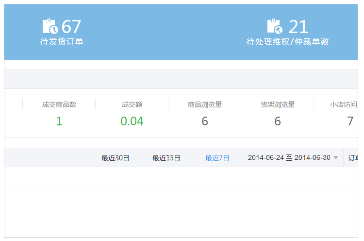The image size is (364, 241).
Task: Select the 最近7日 tab
Action: (x=217, y=158)
